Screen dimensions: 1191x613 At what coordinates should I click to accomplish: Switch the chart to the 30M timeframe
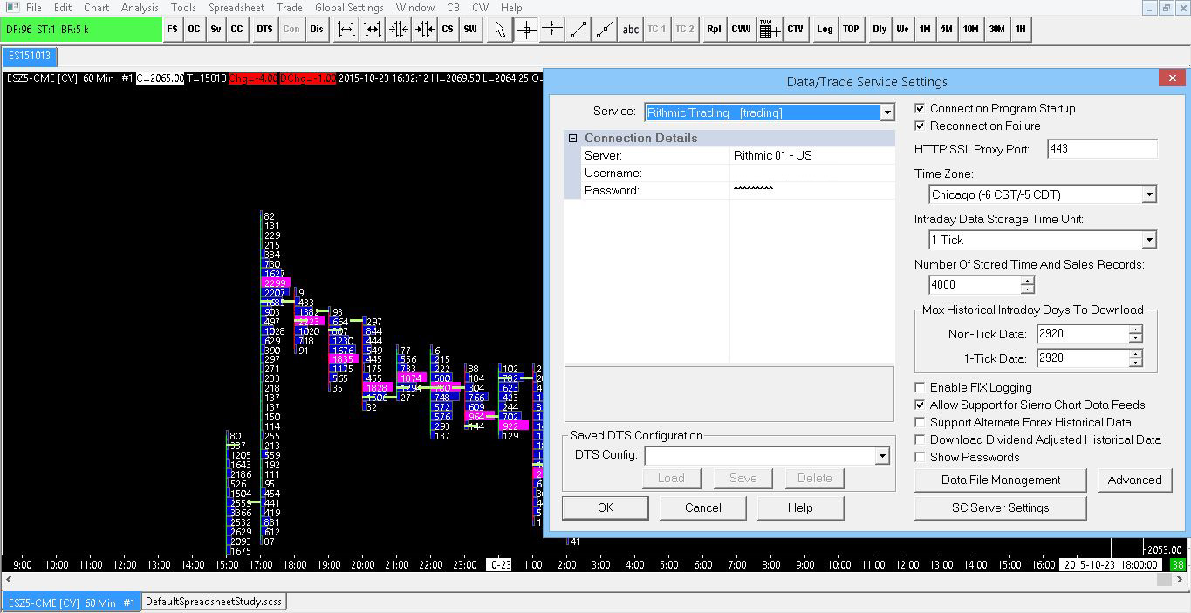click(x=996, y=30)
